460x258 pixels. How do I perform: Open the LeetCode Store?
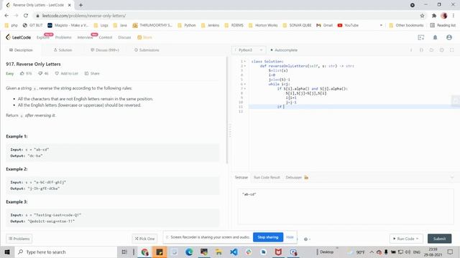coord(145,37)
